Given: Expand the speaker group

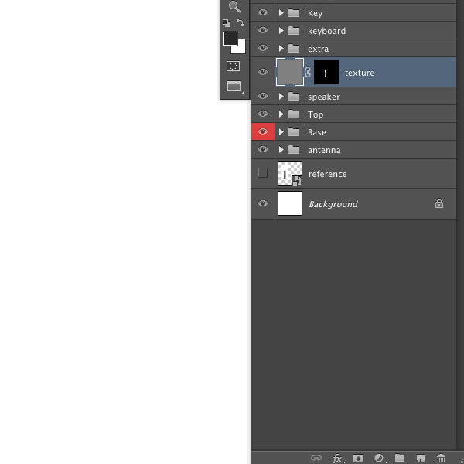Looking at the screenshot, I should tap(281, 97).
